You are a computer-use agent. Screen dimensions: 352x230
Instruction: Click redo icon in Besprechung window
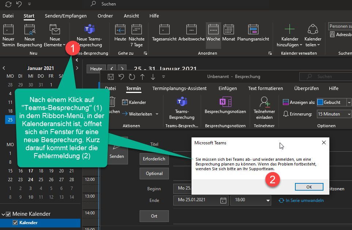tap(132, 77)
